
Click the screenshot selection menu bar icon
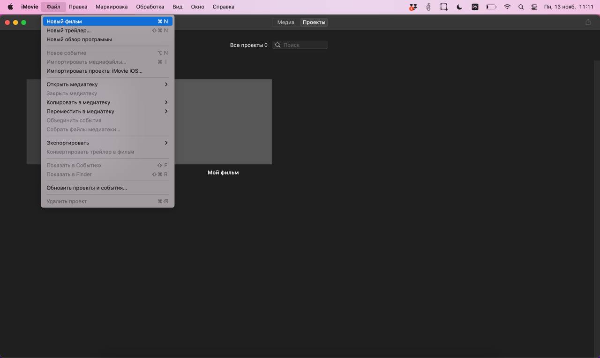[x=443, y=7]
